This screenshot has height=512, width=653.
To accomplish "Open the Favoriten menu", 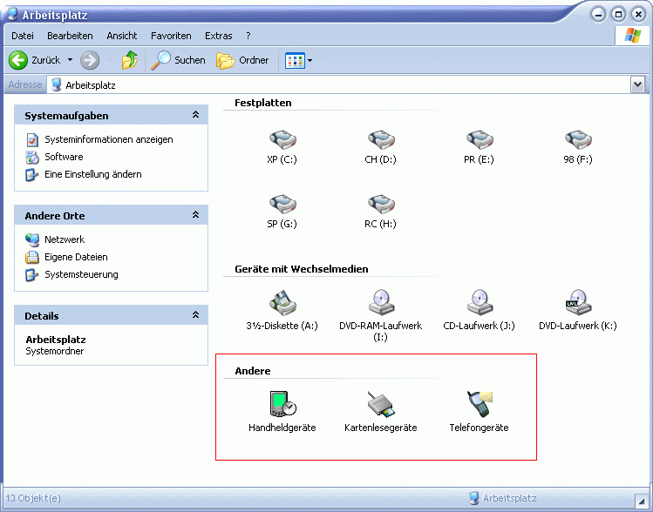I will click(171, 36).
